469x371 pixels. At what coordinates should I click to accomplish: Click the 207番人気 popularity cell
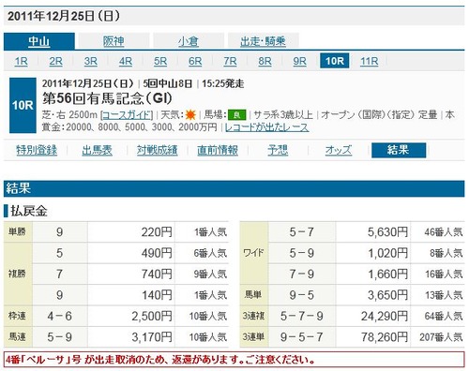tap(441, 337)
